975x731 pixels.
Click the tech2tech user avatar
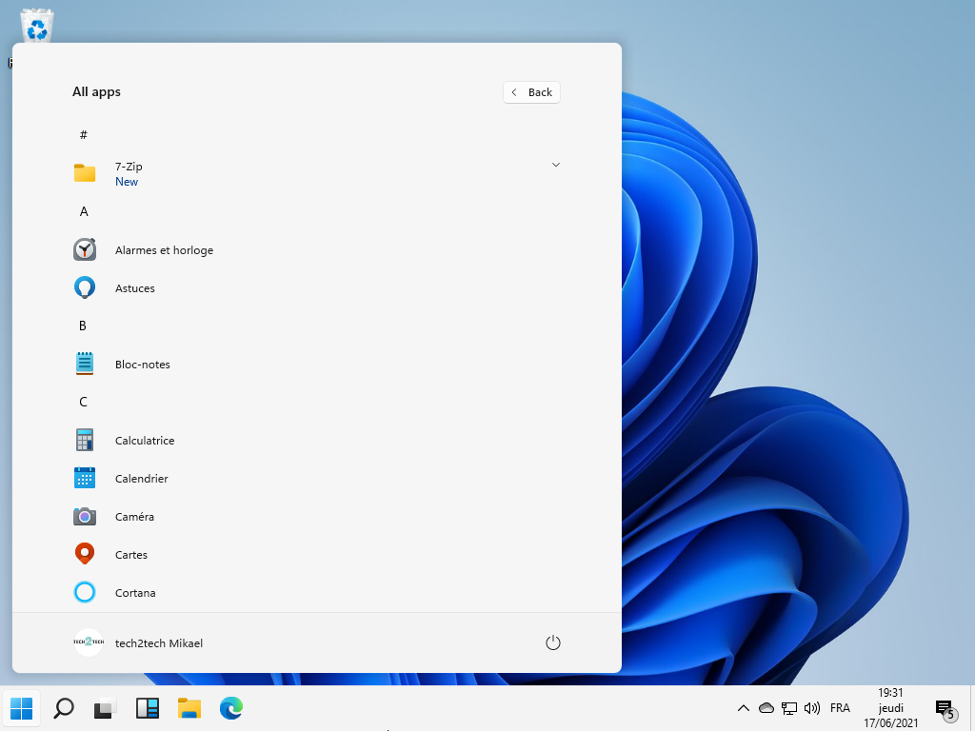(x=89, y=642)
